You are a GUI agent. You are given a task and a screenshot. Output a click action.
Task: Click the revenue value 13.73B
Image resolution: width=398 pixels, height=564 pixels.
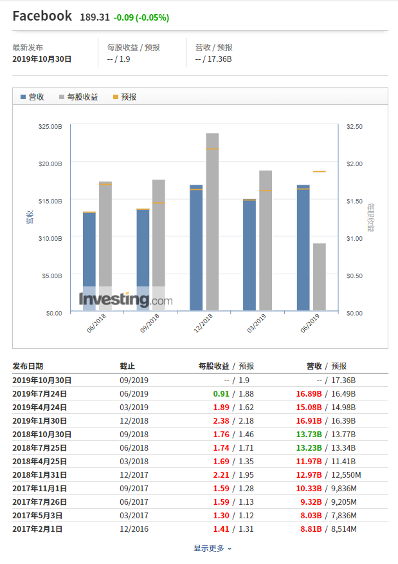pyautogui.click(x=309, y=435)
